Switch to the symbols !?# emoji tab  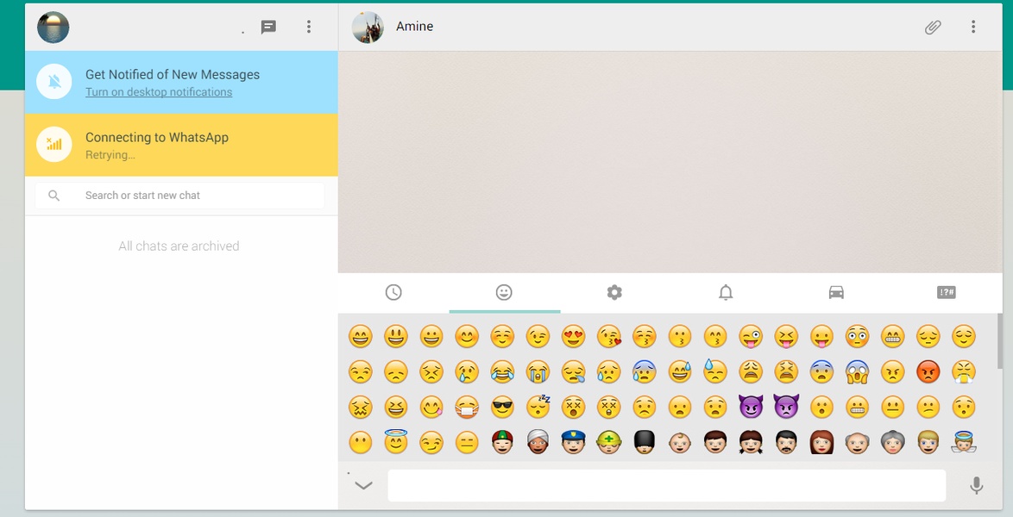[946, 292]
